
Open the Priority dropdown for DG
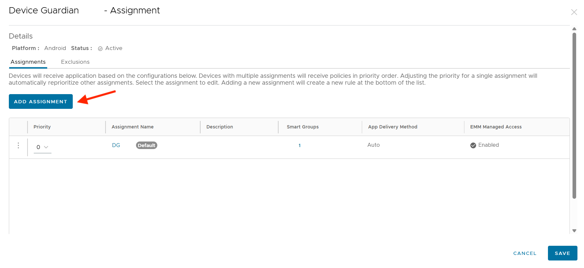pyautogui.click(x=42, y=147)
